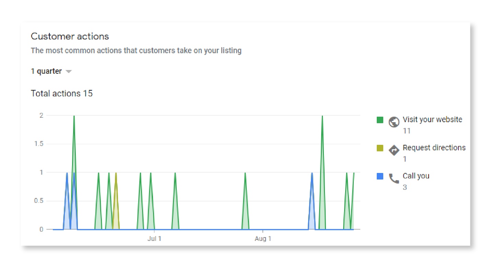Click the phone icon next to Call you
The height and width of the screenshot is (268, 491).
click(x=394, y=178)
